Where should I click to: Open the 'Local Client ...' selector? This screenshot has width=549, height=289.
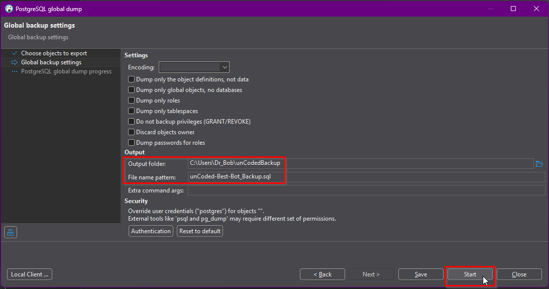pos(30,274)
